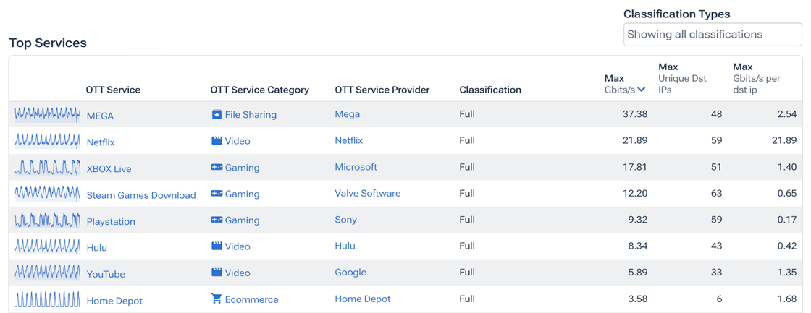
Task: Open the Classification Types dropdown field
Action: 713,35
